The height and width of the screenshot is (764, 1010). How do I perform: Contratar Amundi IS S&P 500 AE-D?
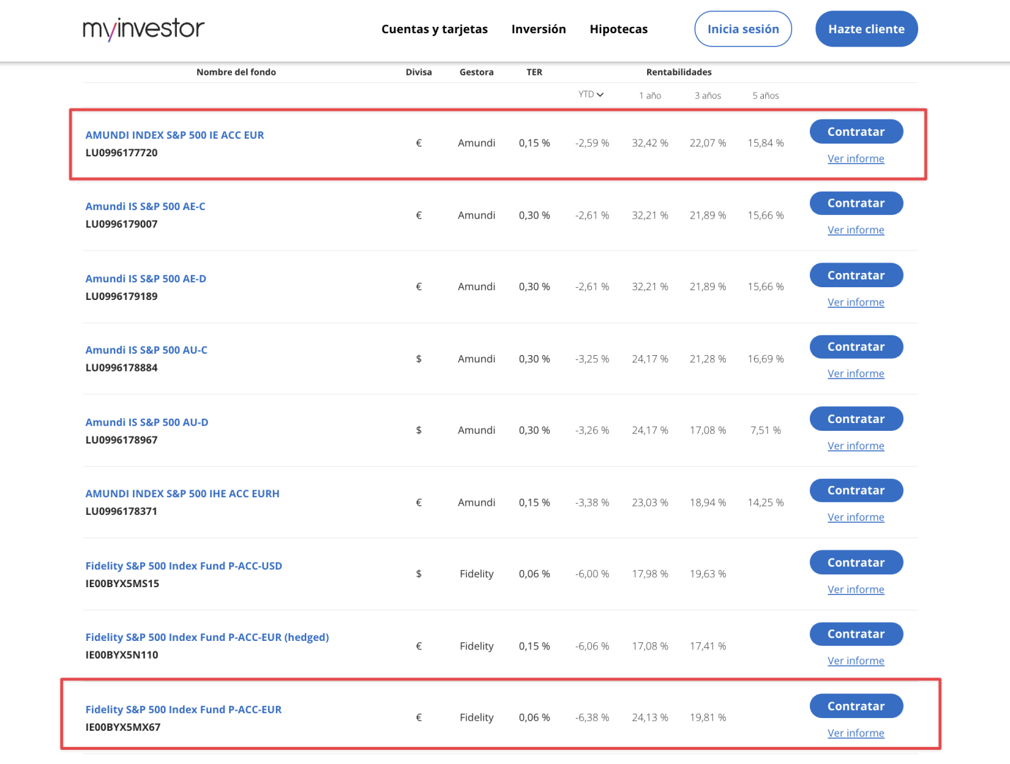857,275
